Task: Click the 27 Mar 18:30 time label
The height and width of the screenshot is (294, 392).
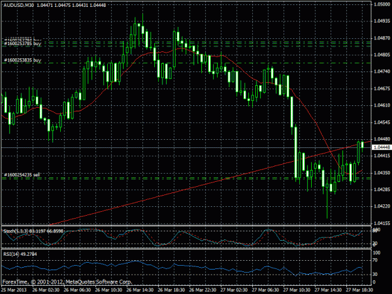Action: pyautogui.click(x=359, y=290)
